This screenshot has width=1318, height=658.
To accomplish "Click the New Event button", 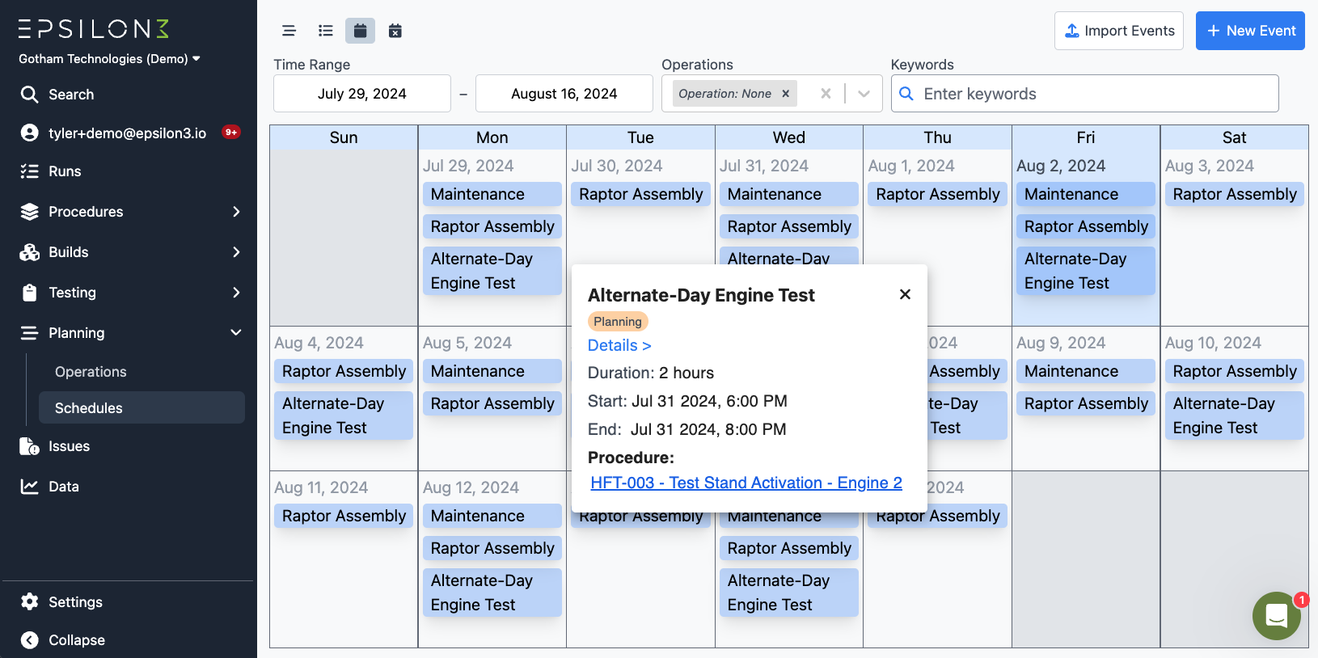I will 1250,31.
